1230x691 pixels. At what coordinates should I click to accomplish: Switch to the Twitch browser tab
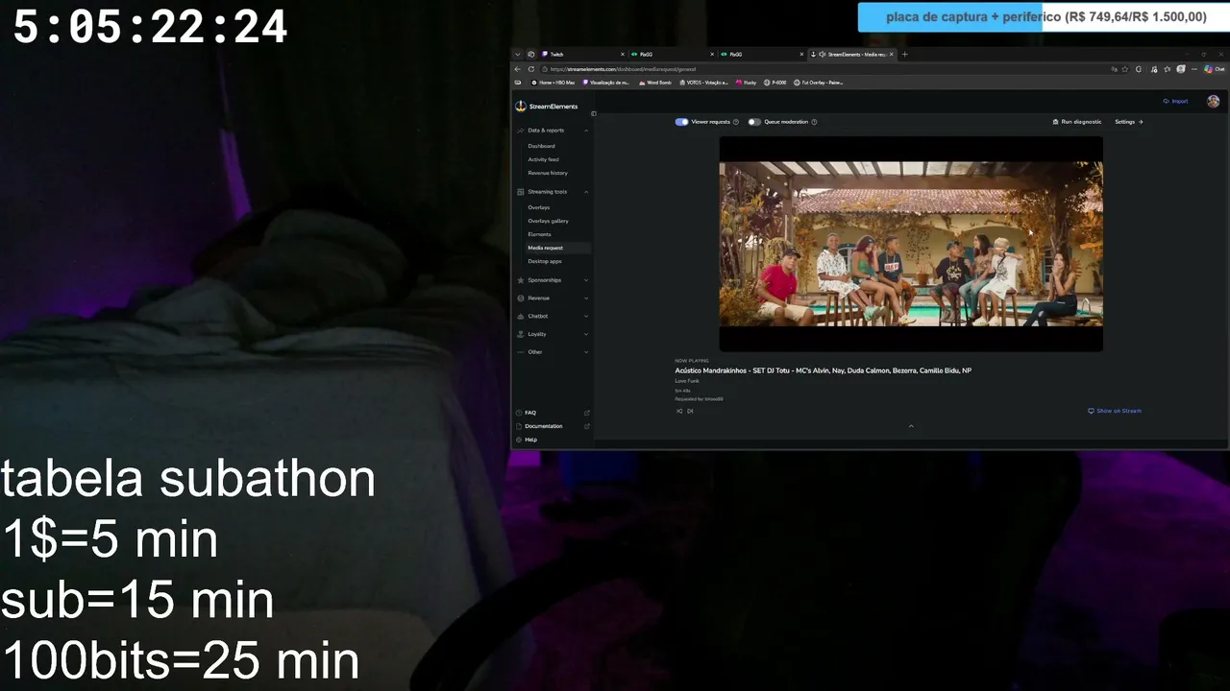coord(581,55)
